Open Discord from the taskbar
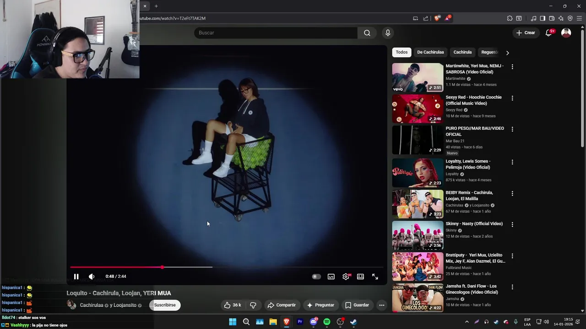 click(314, 322)
